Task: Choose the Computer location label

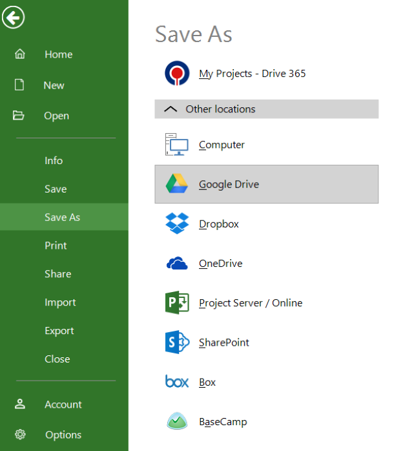Action: pos(222,145)
